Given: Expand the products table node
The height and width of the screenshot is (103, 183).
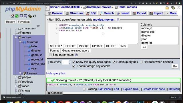Looking at the screenshot, I should pos(16,82).
